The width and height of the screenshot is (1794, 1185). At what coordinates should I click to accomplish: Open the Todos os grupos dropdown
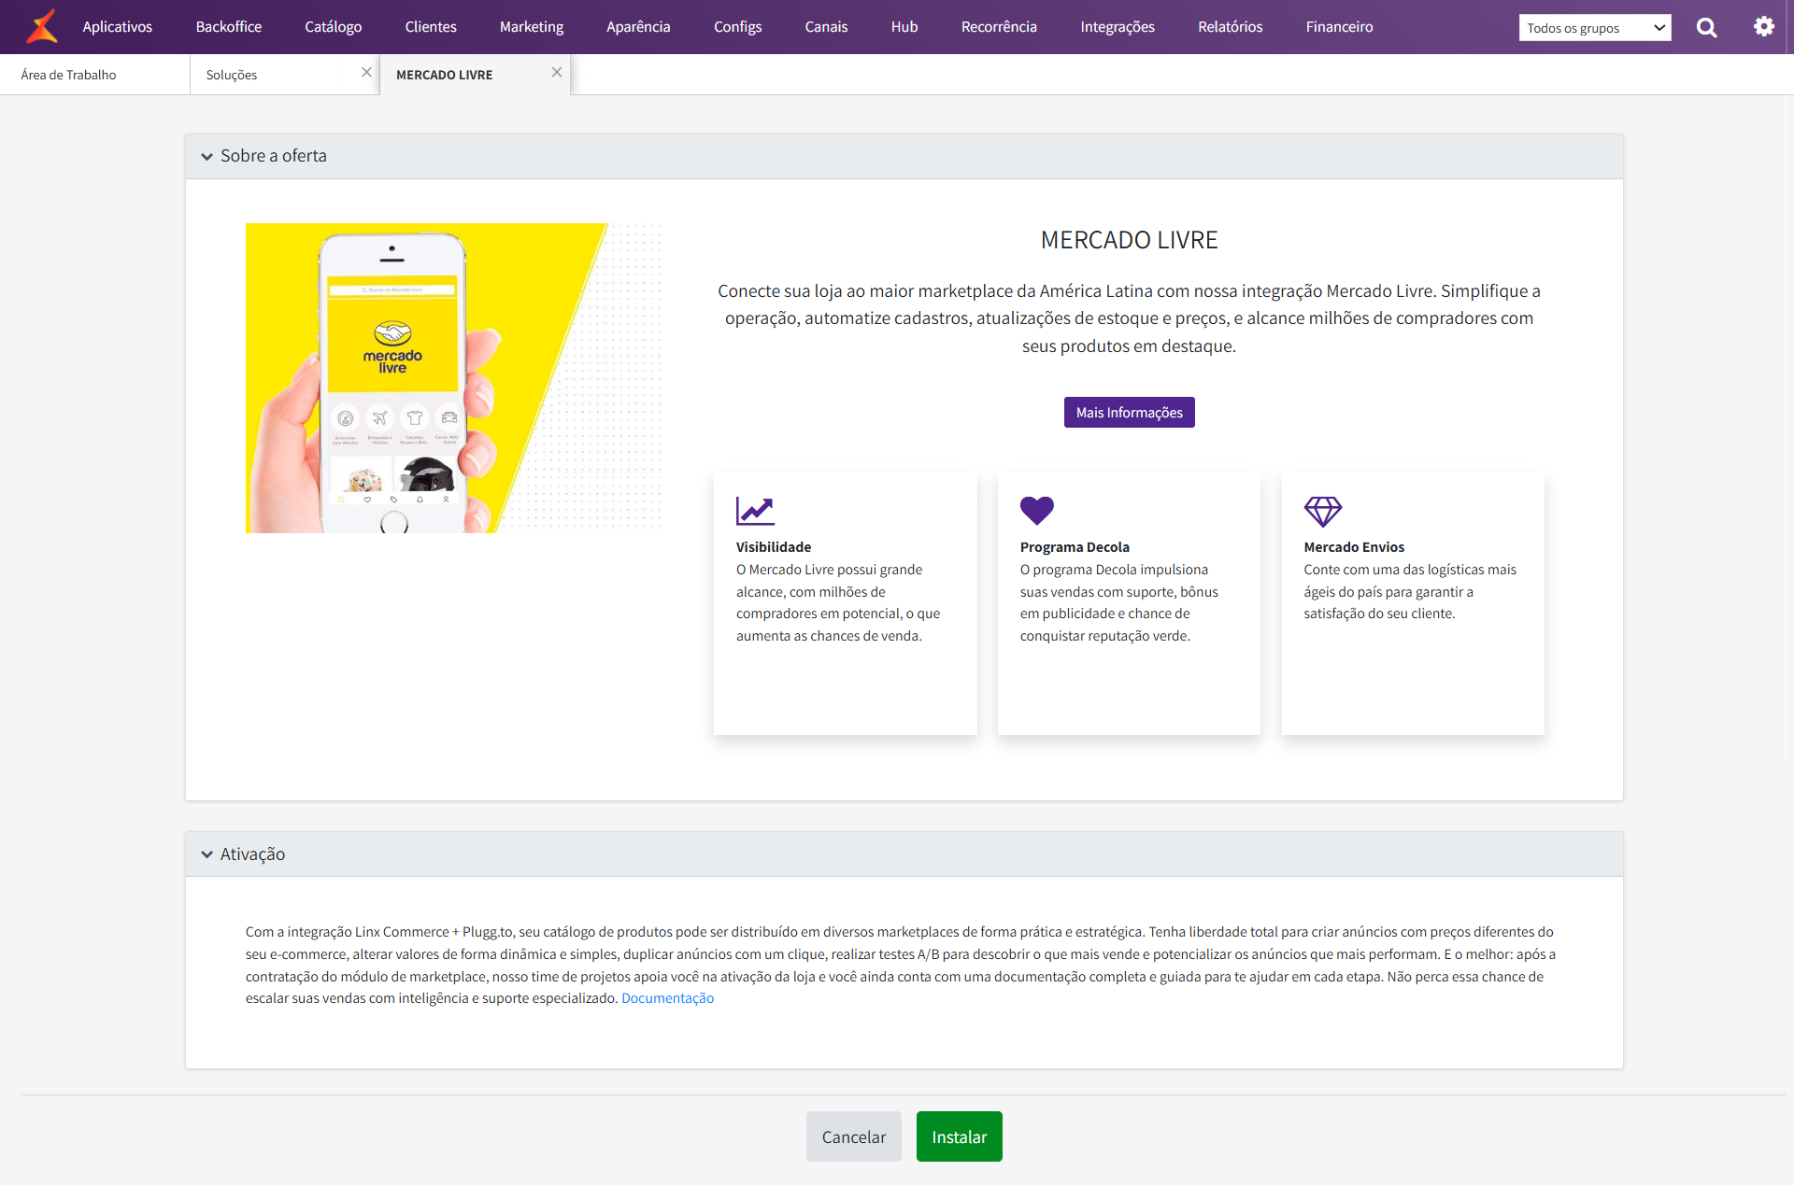(1594, 28)
